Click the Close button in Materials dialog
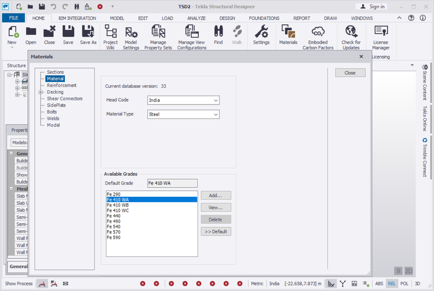 (350, 73)
